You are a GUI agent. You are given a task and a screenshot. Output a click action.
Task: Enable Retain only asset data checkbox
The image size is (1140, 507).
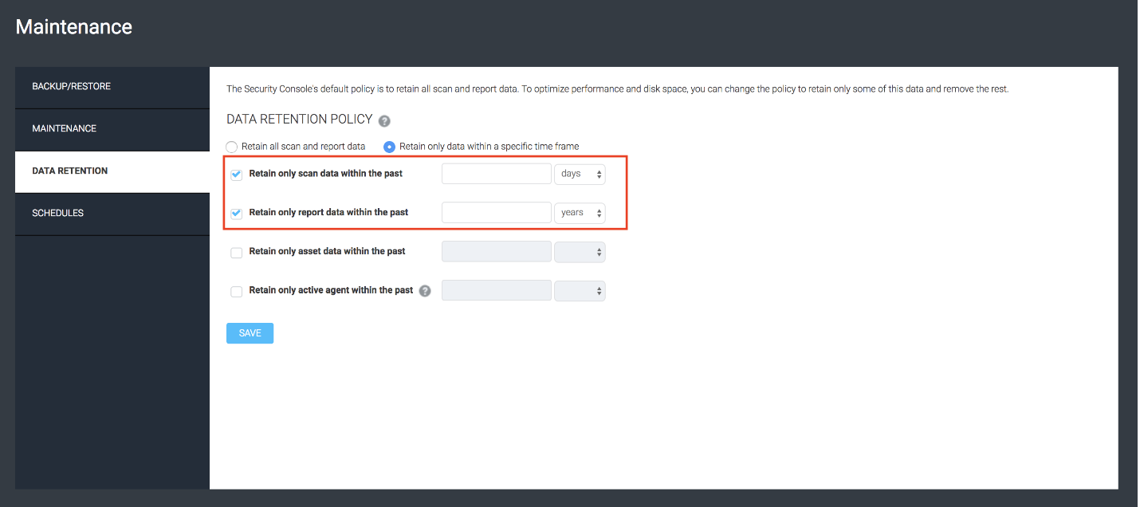click(x=237, y=253)
